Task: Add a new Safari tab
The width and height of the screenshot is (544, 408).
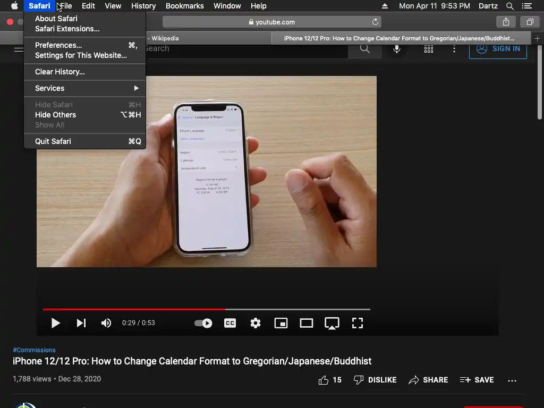Action: [x=538, y=38]
